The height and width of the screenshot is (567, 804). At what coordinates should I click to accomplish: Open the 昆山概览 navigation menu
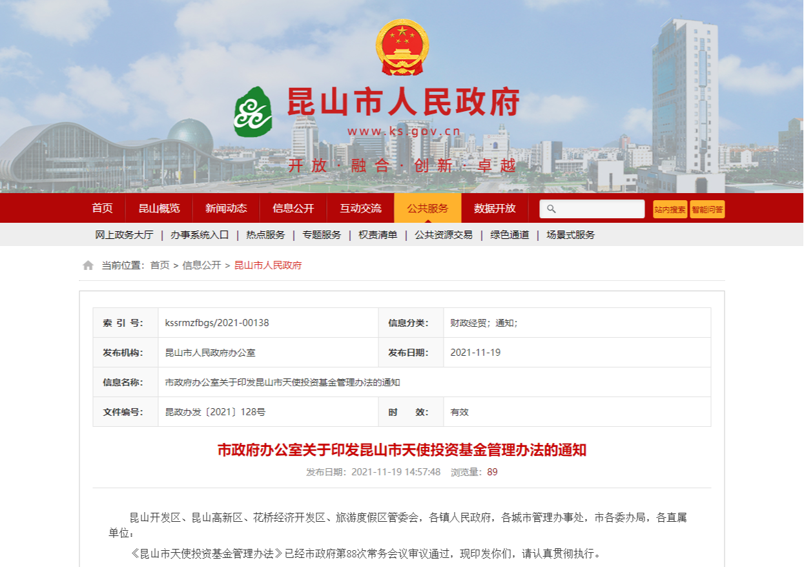(x=159, y=208)
